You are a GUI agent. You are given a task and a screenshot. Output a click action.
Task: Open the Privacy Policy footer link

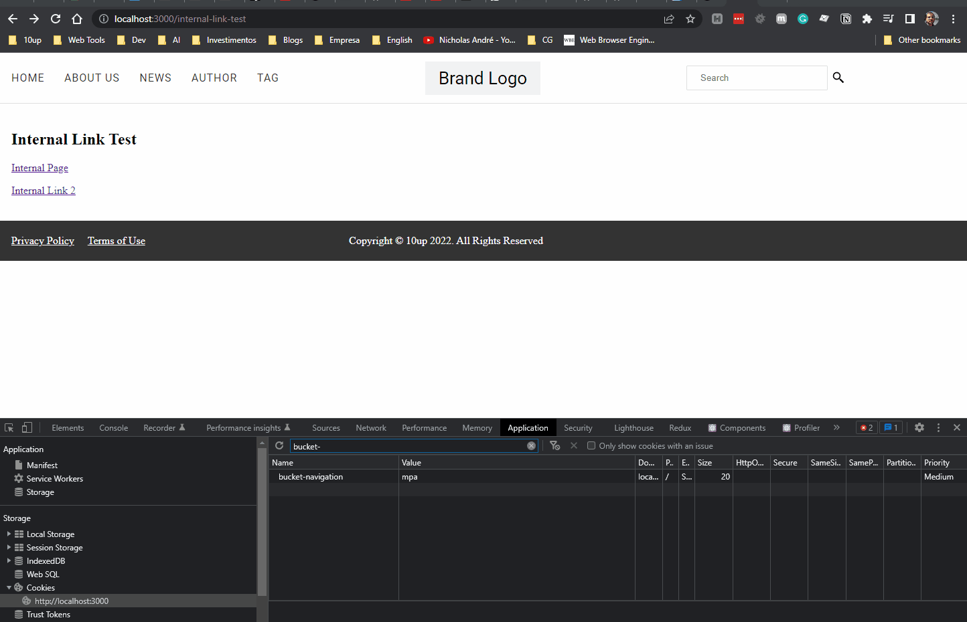[43, 241]
